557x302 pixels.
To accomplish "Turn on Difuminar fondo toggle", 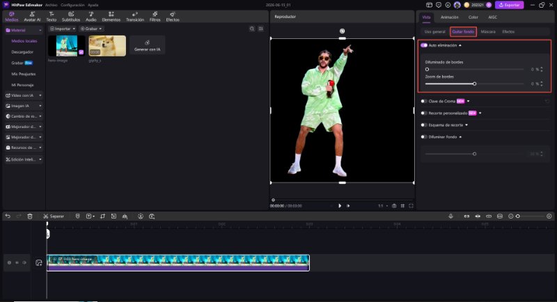I will [424, 137].
